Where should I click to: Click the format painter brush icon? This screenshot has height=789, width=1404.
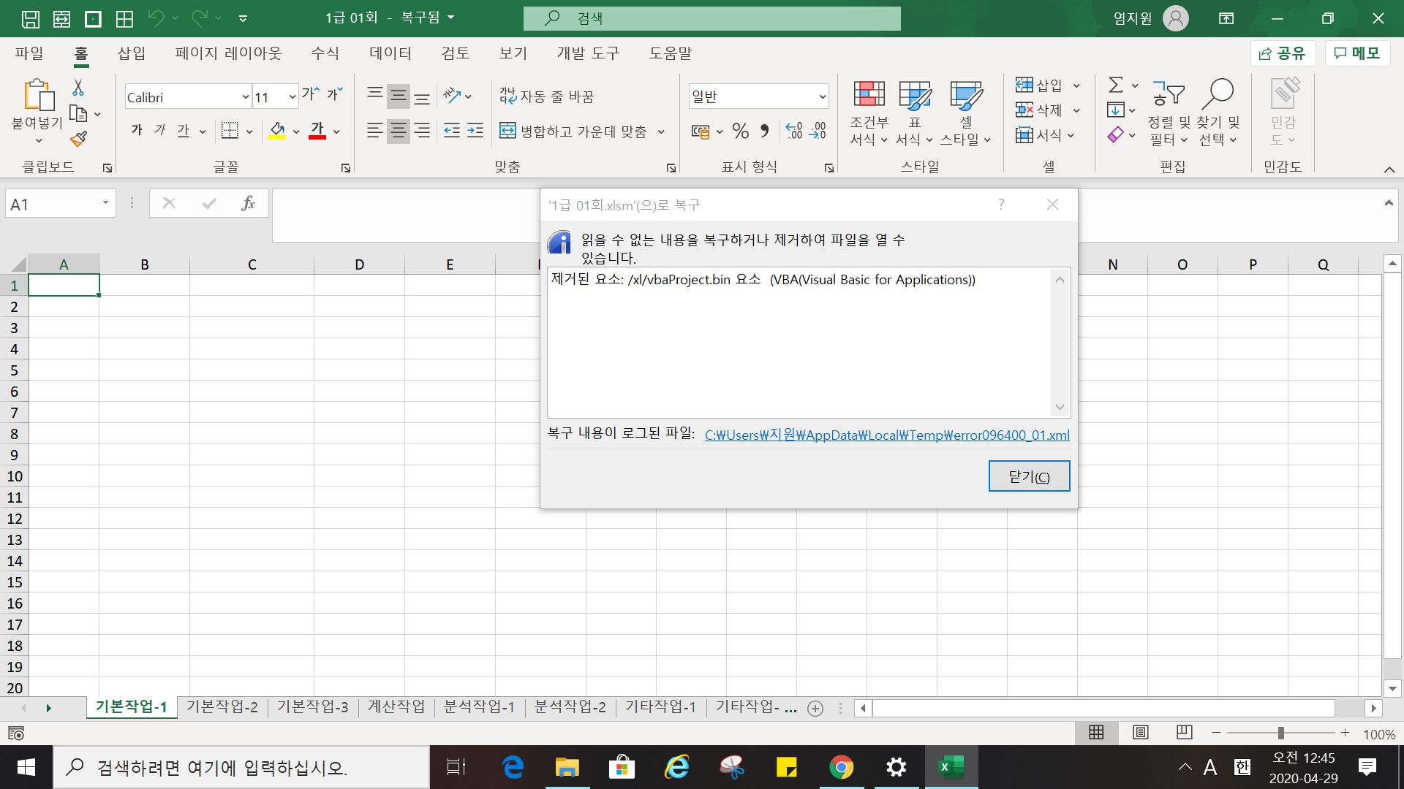pos(79,139)
